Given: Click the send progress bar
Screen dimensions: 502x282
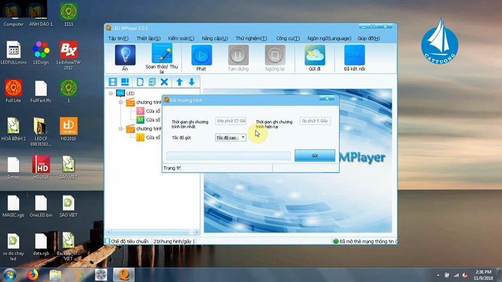Looking at the screenshot, I should [x=229, y=156].
